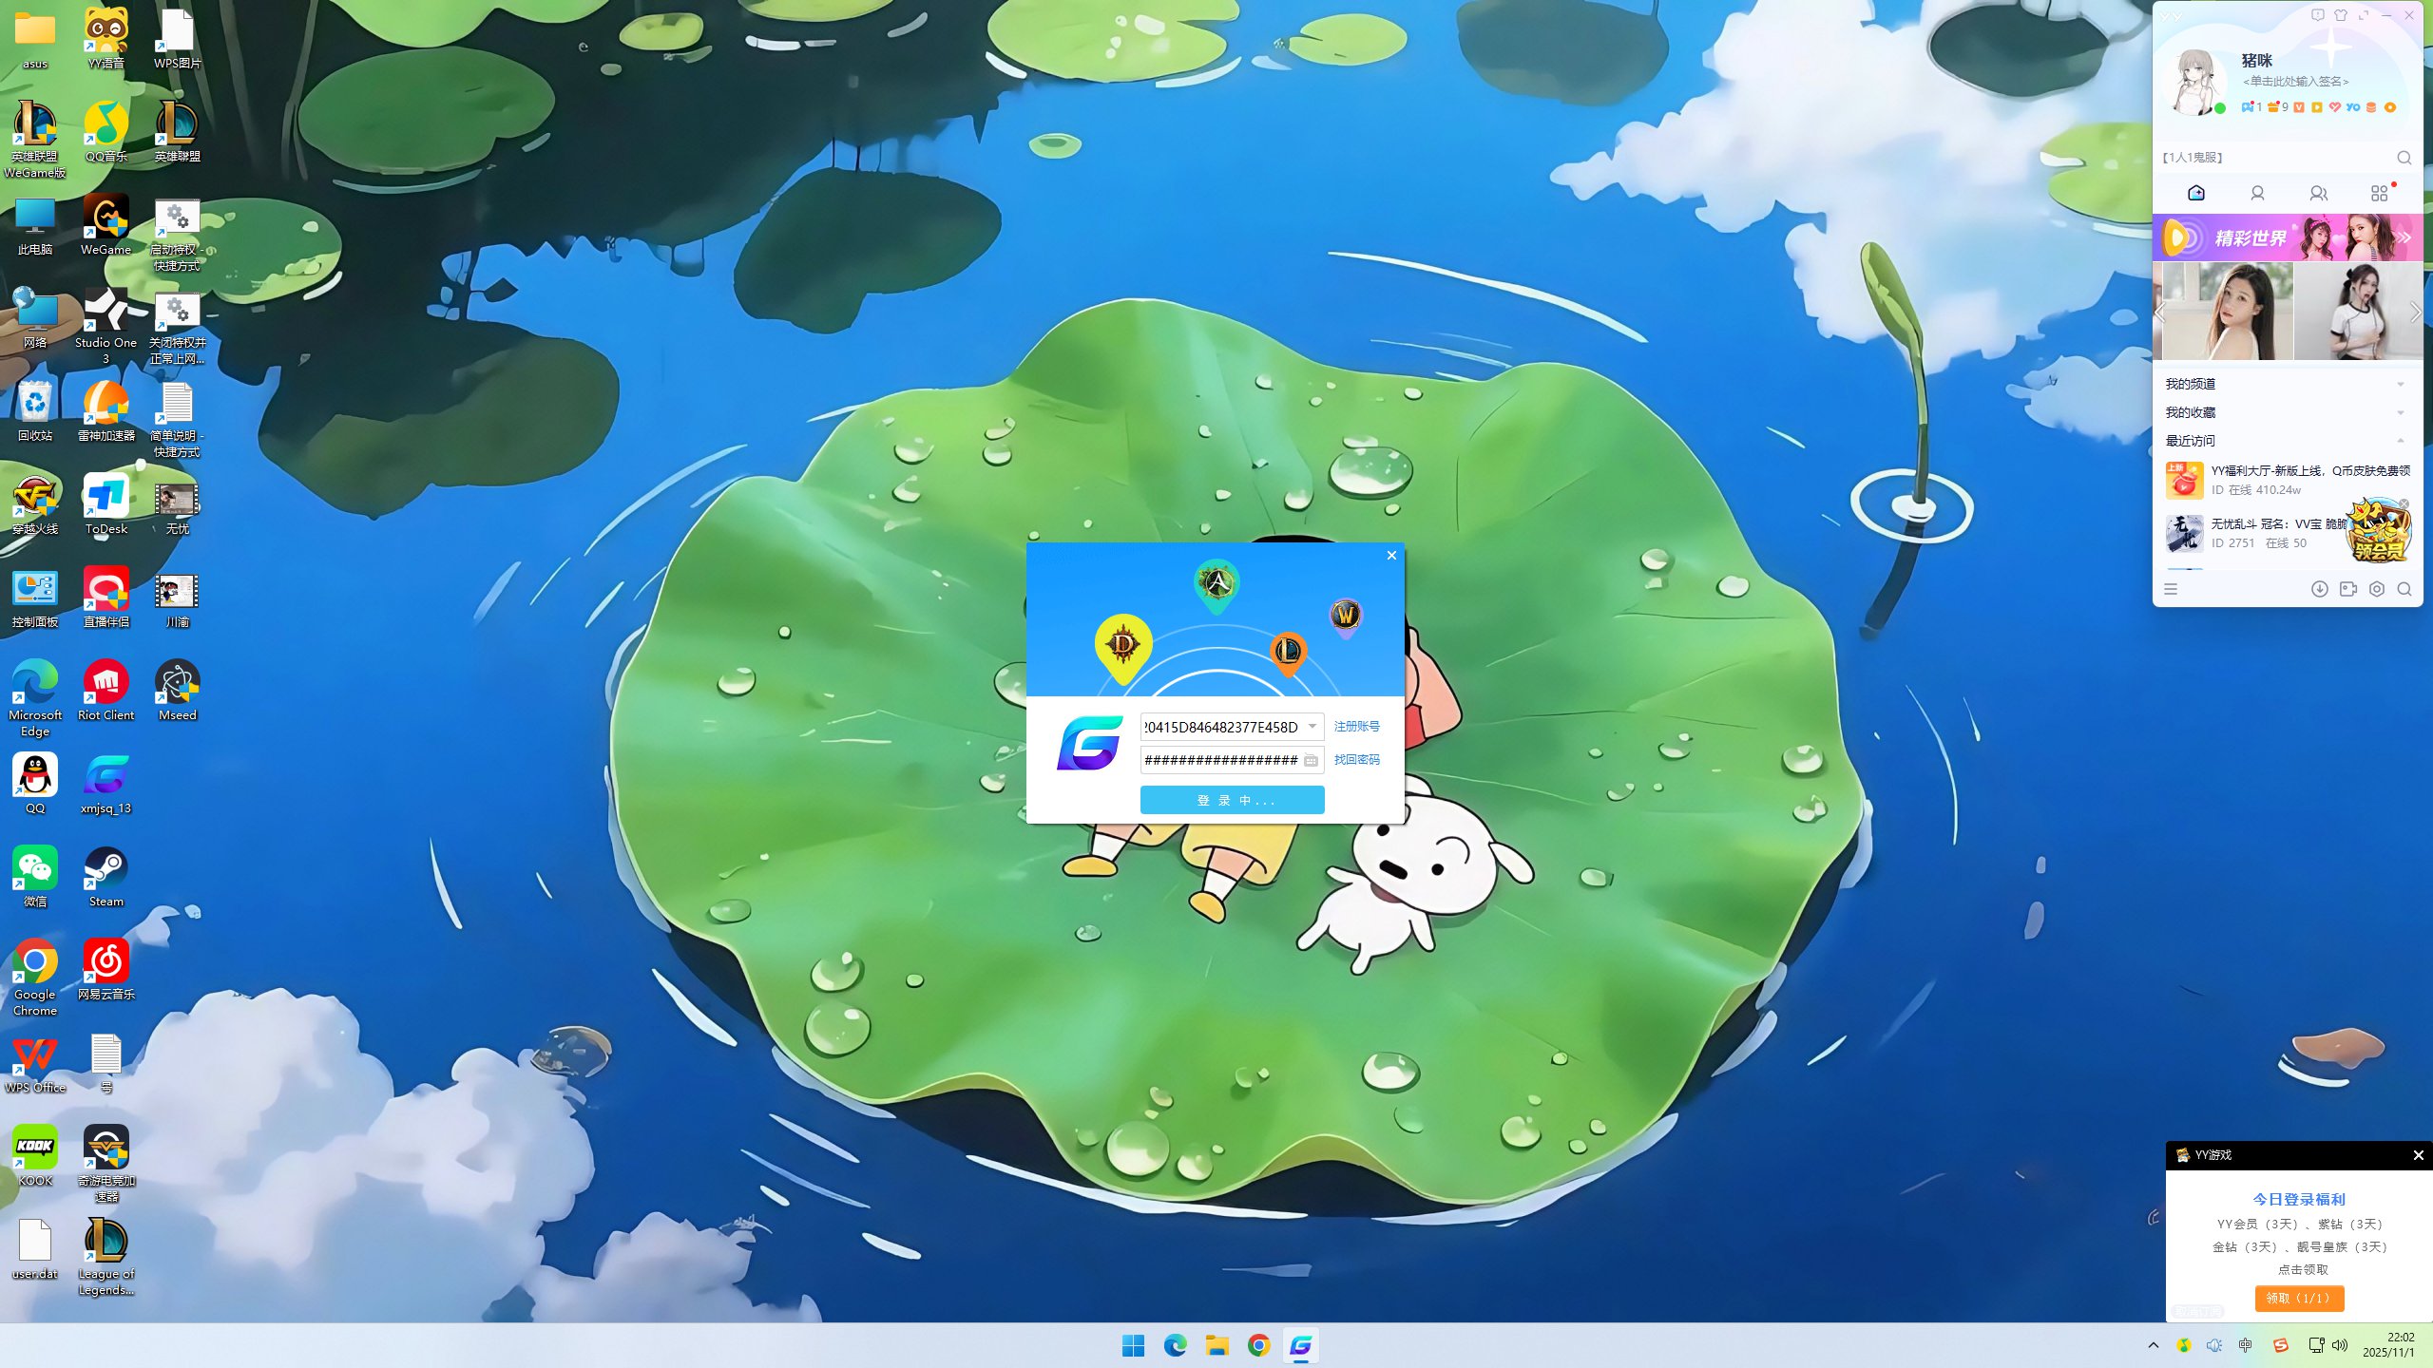Open YY download manager icon

pyautogui.click(x=2319, y=589)
